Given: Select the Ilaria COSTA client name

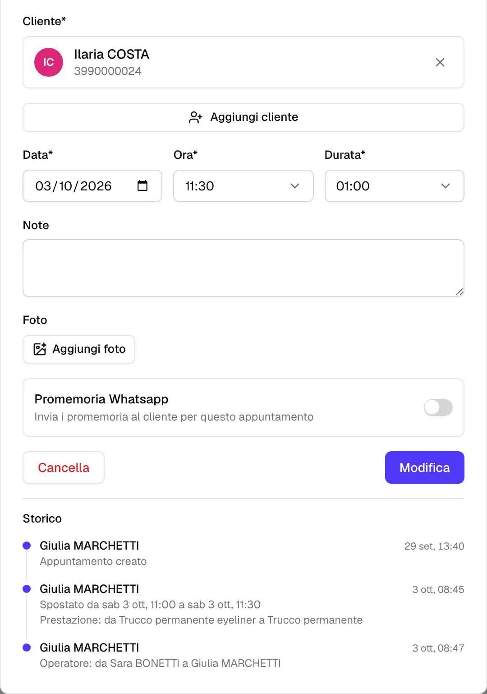Looking at the screenshot, I should coord(111,54).
